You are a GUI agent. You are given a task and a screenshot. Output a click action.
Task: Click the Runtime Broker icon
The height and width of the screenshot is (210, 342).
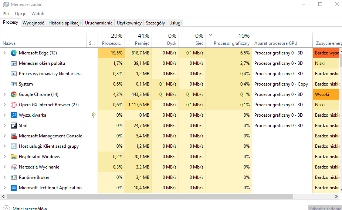pos(14,177)
